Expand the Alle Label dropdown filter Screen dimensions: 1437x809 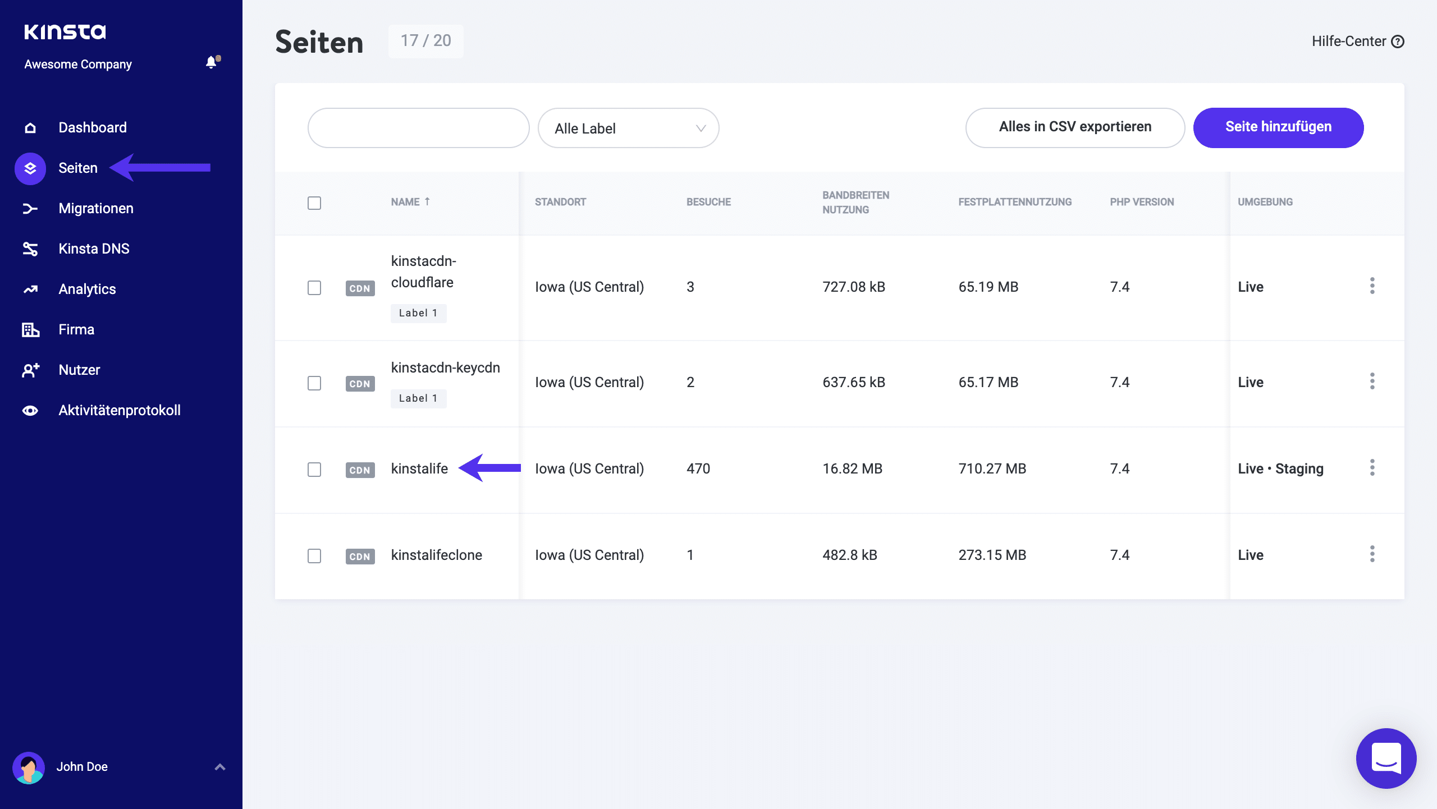pos(630,127)
